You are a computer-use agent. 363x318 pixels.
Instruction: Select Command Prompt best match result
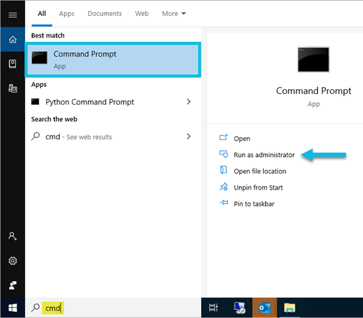[113, 60]
